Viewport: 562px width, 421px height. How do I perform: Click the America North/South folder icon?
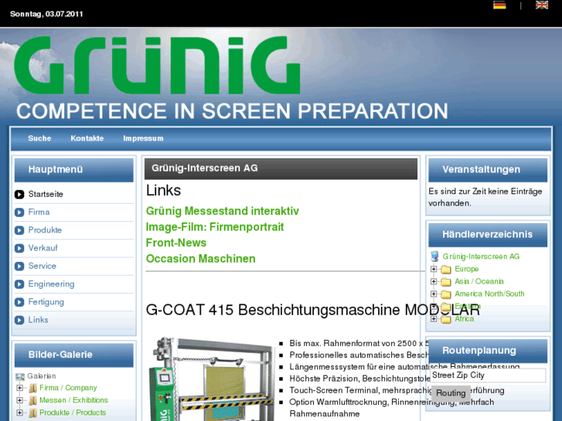446,294
